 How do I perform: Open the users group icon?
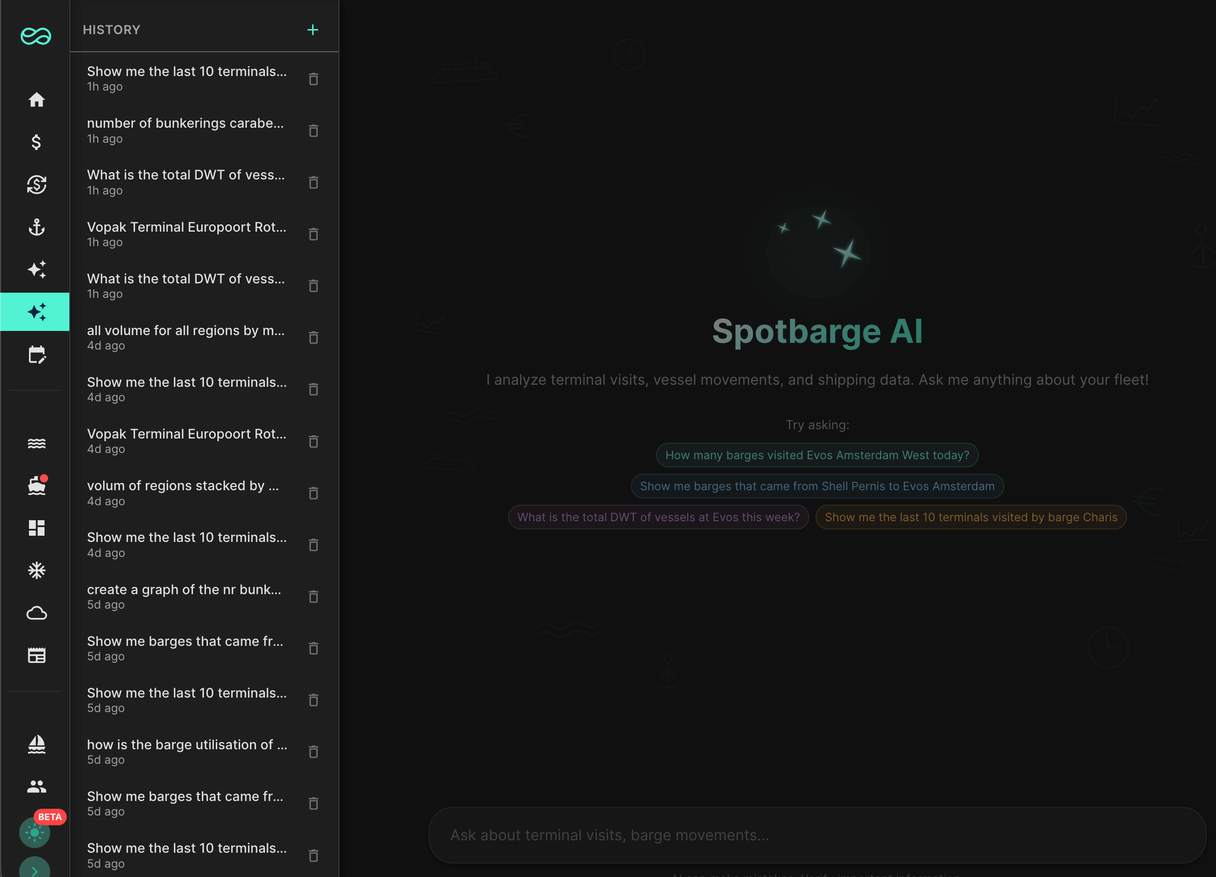pyautogui.click(x=36, y=787)
